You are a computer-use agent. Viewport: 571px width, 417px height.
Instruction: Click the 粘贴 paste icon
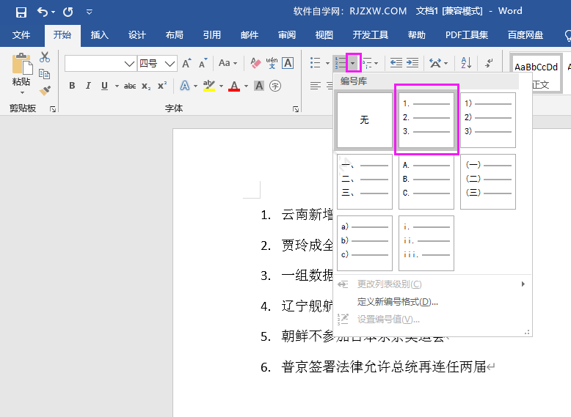(21, 64)
